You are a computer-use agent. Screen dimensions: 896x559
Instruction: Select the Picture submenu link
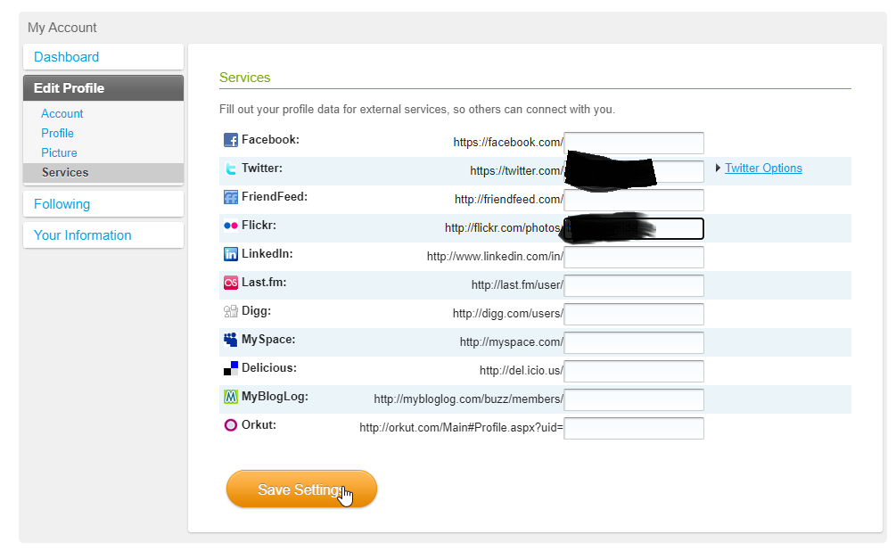(x=59, y=152)
